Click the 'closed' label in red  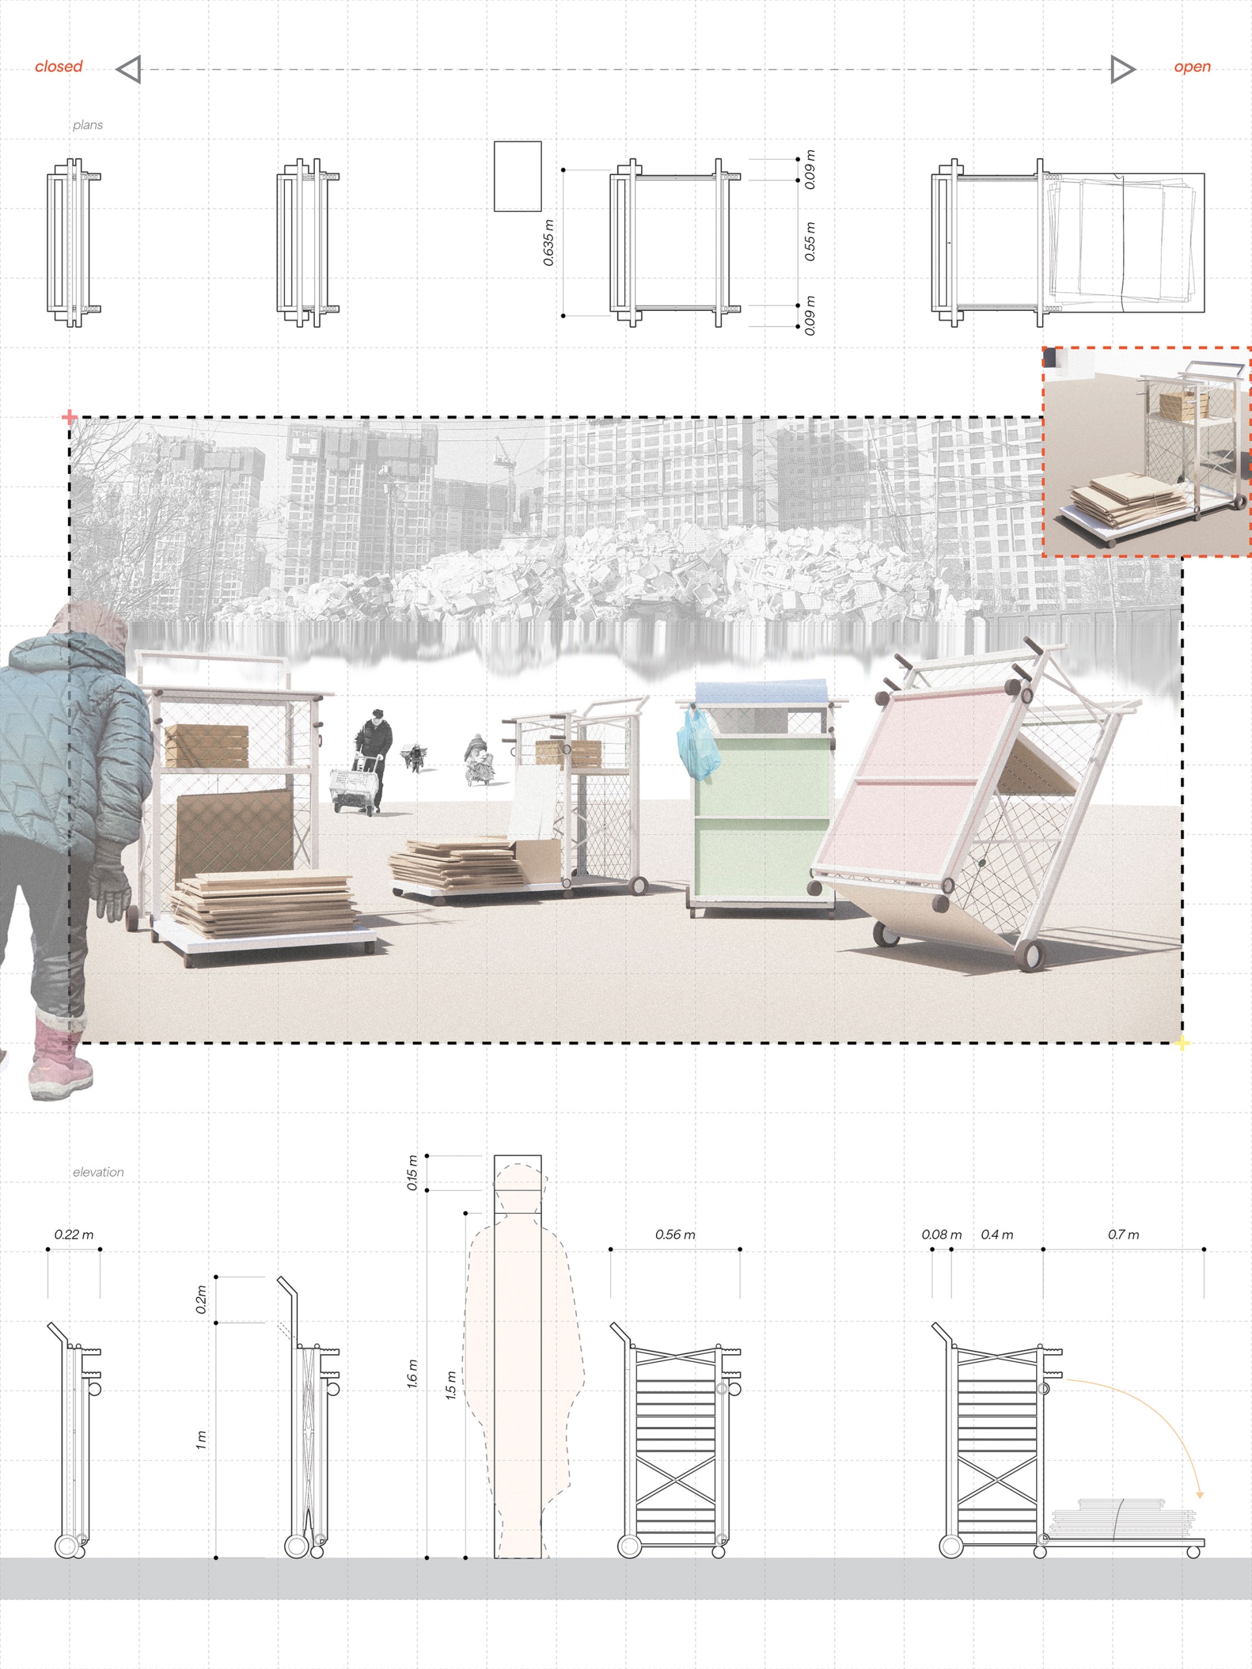click(59, 66)
